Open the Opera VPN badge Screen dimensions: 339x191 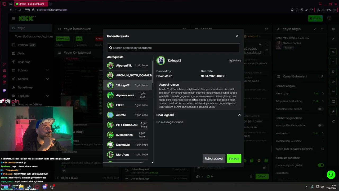pos(27,10)
